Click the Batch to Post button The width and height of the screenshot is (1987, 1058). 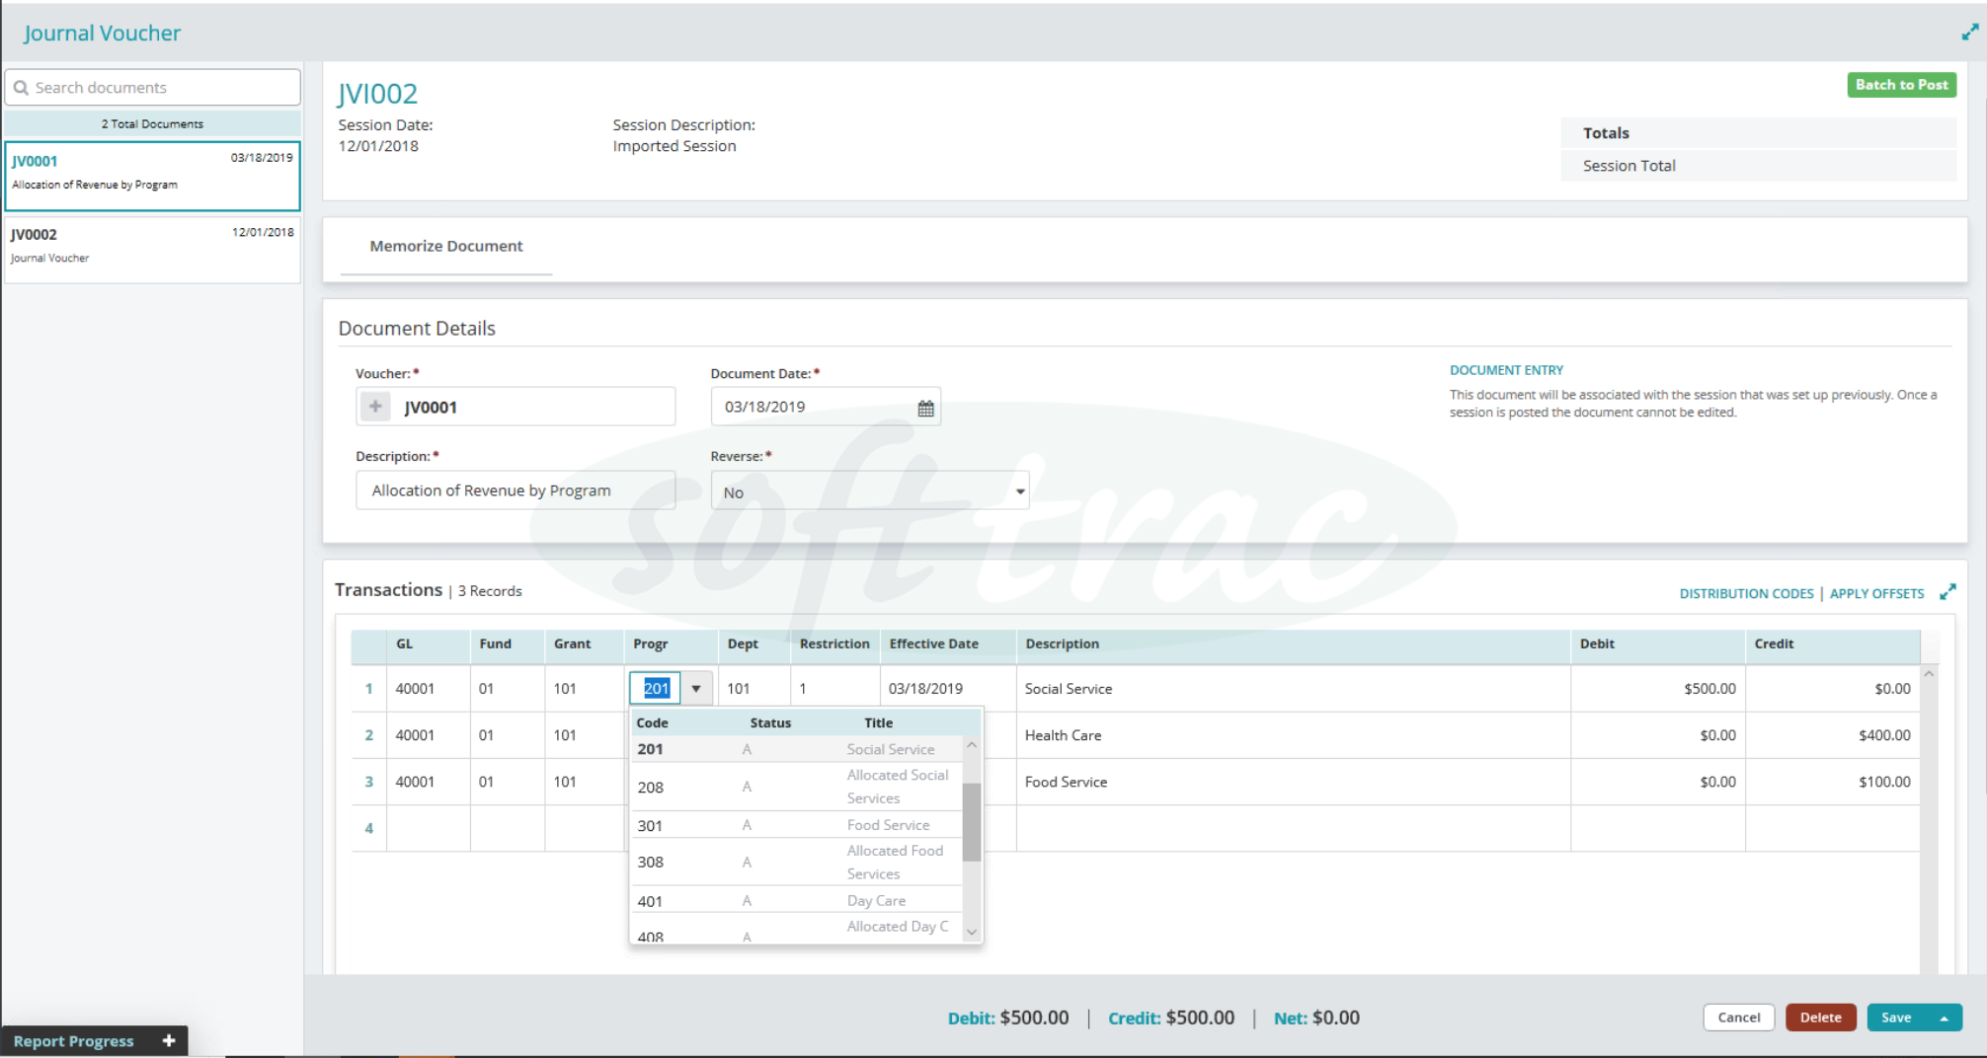click(x=1901, y=85)
